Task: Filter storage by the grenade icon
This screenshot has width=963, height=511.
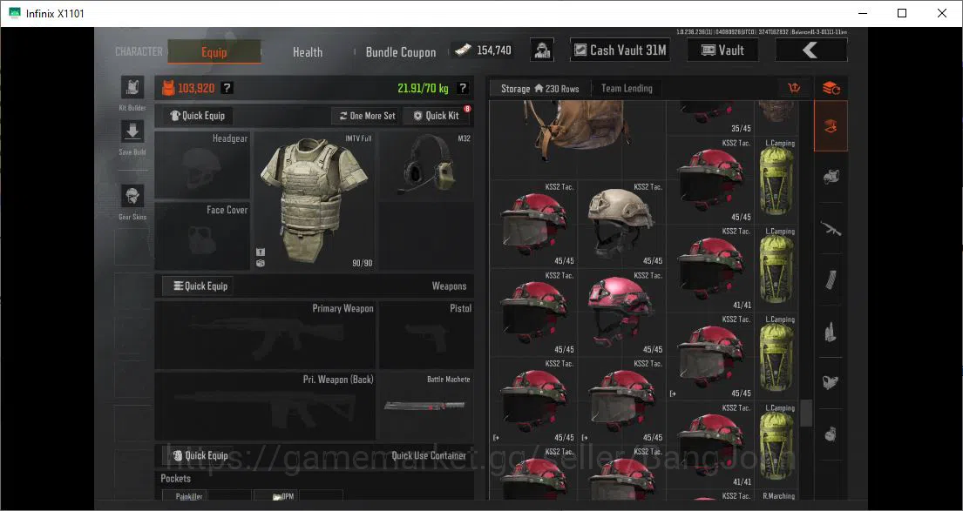Action: coord(831,434)
